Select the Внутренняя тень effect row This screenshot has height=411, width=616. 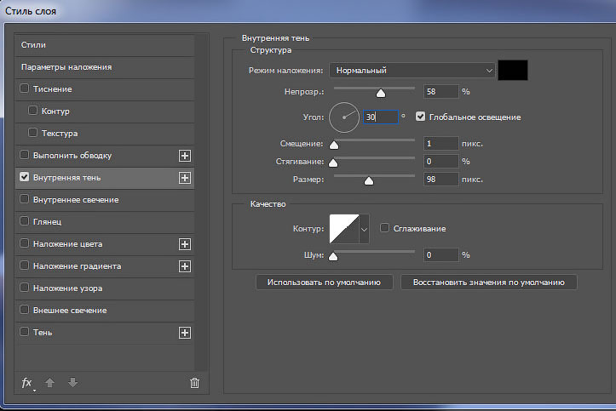click(105, 178)
